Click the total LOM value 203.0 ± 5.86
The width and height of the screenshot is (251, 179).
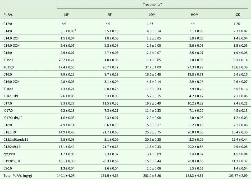[150, 175]
